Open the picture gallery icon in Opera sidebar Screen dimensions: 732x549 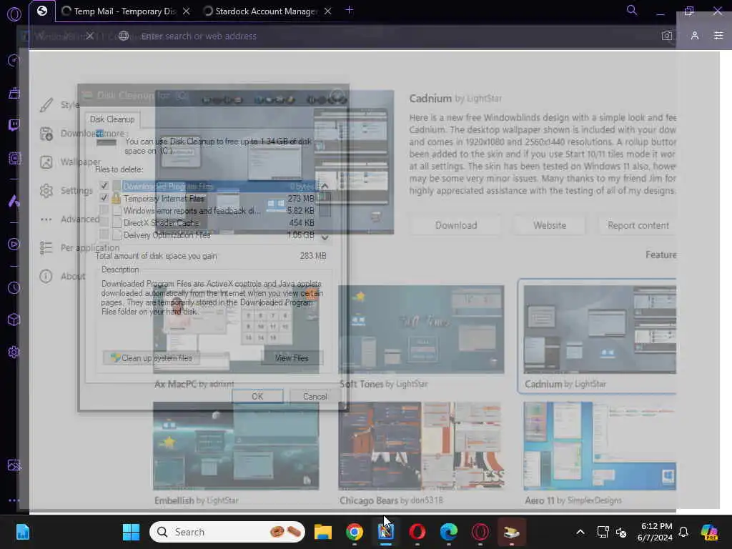14,465
